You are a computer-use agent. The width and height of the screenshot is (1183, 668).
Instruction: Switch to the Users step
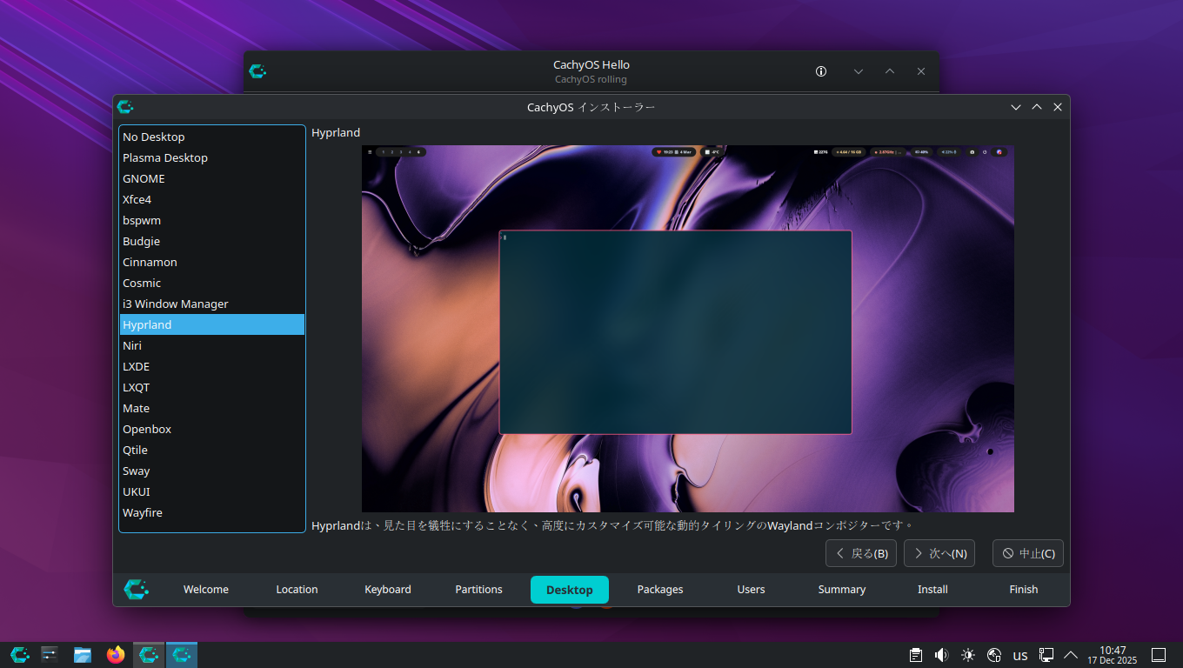point(751,590)
